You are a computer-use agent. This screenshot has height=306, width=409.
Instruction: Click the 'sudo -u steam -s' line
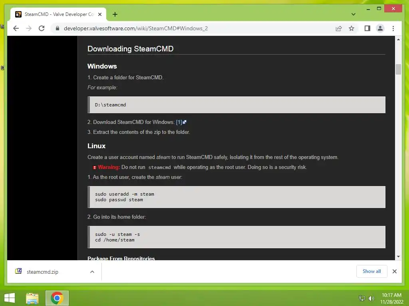coord(117,234)
